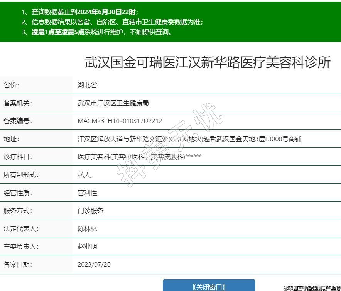Click the 营利性 business nature value
The height and width of the screenshot is (291, 341).
[87, 193]
